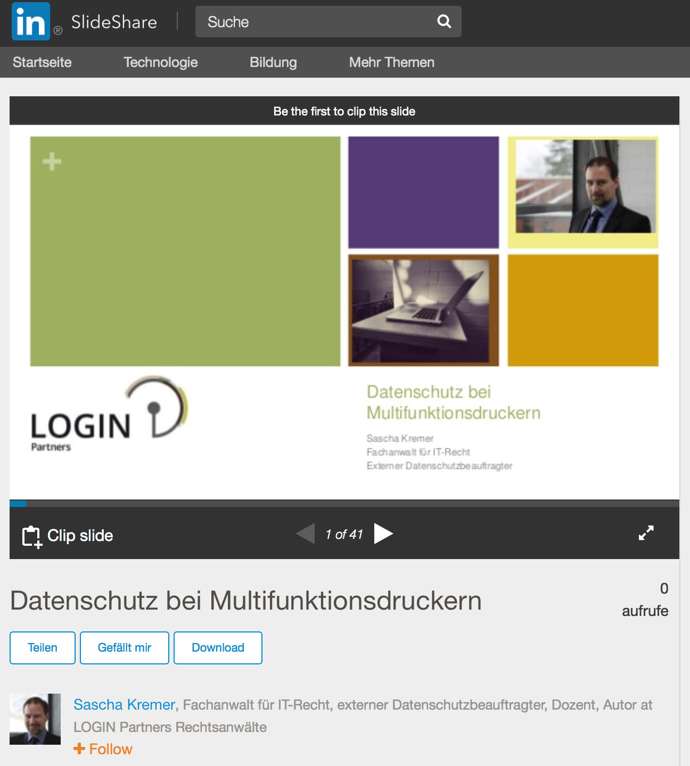This screenshot has height=766, width=690.
Task: Share via the Teilen button
Action: [42, 648]
